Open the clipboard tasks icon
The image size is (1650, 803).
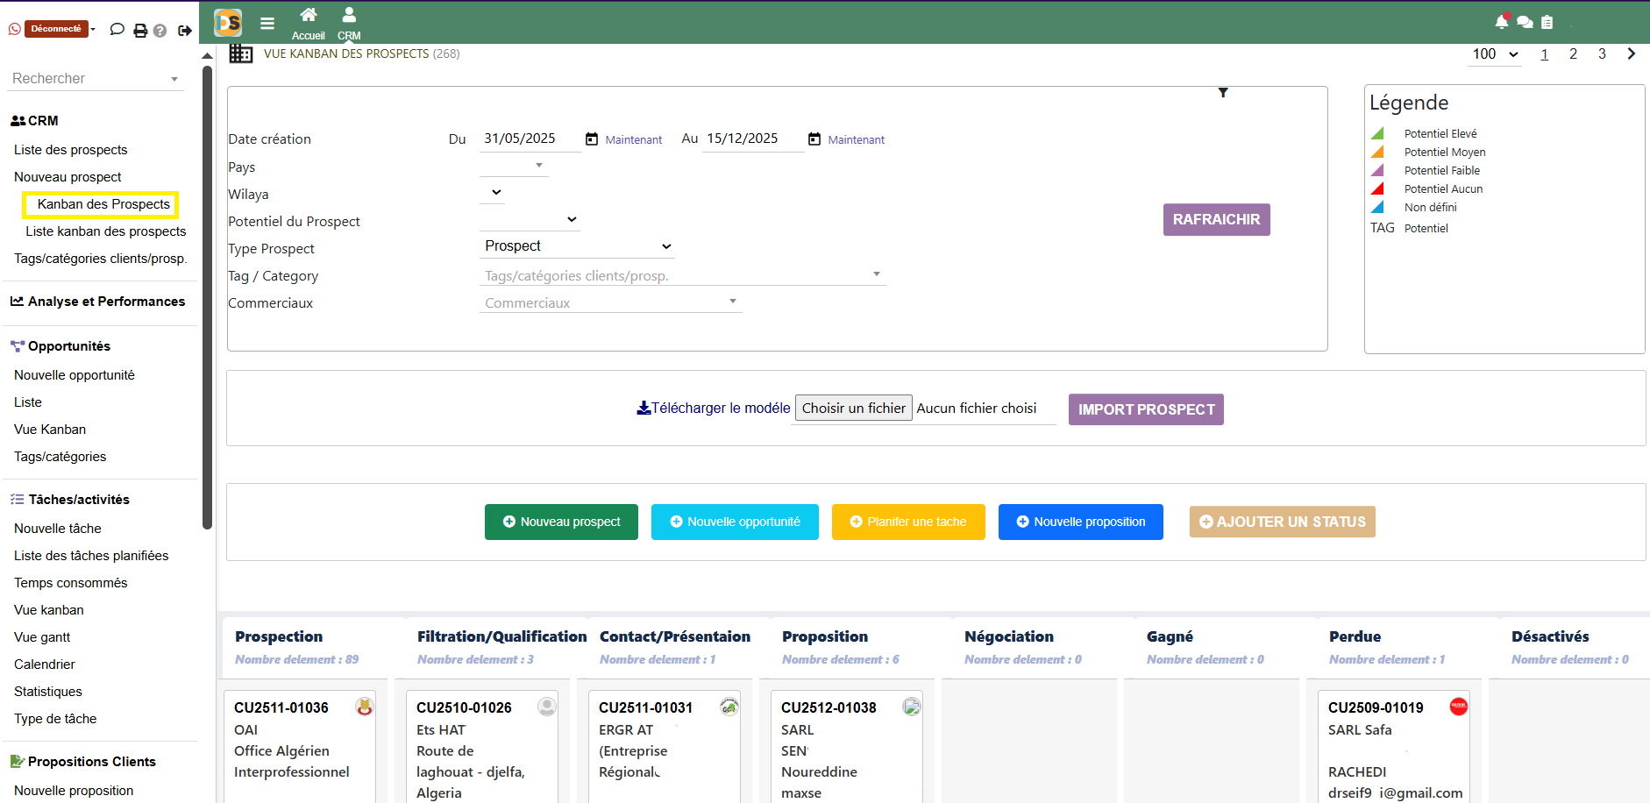1546,22
